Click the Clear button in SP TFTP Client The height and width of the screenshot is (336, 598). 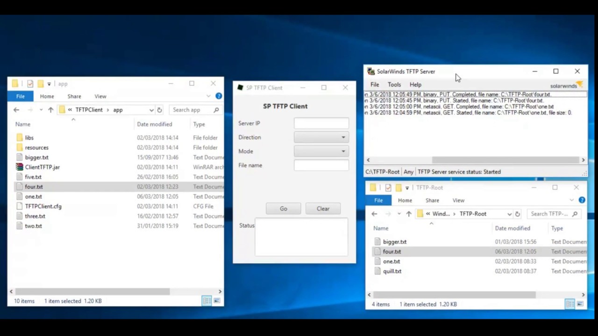[x=323, y=209]
